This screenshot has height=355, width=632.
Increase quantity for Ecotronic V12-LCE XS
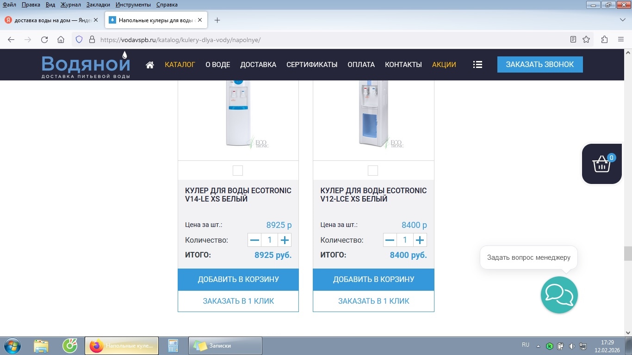[420, 240]
